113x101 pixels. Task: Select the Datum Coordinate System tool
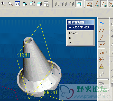[101, 59]
